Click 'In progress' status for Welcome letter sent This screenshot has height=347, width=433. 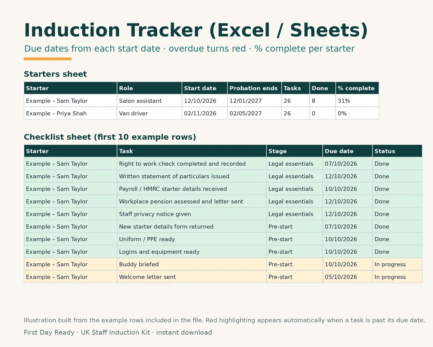point(397,277)
